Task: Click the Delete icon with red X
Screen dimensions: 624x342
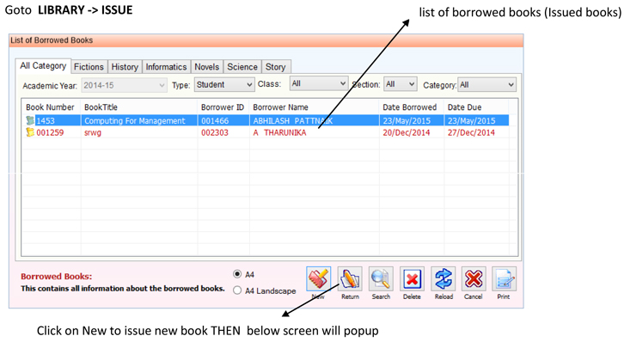Action: [412, 278]
